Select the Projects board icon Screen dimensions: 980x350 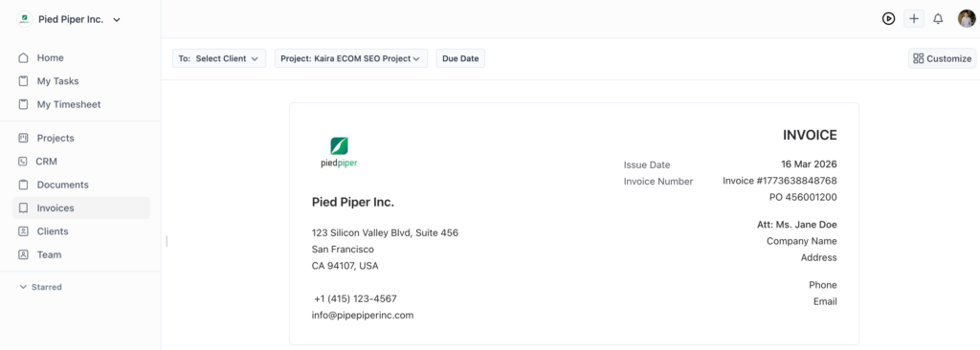pyautogui.click(x=23, y=138)
